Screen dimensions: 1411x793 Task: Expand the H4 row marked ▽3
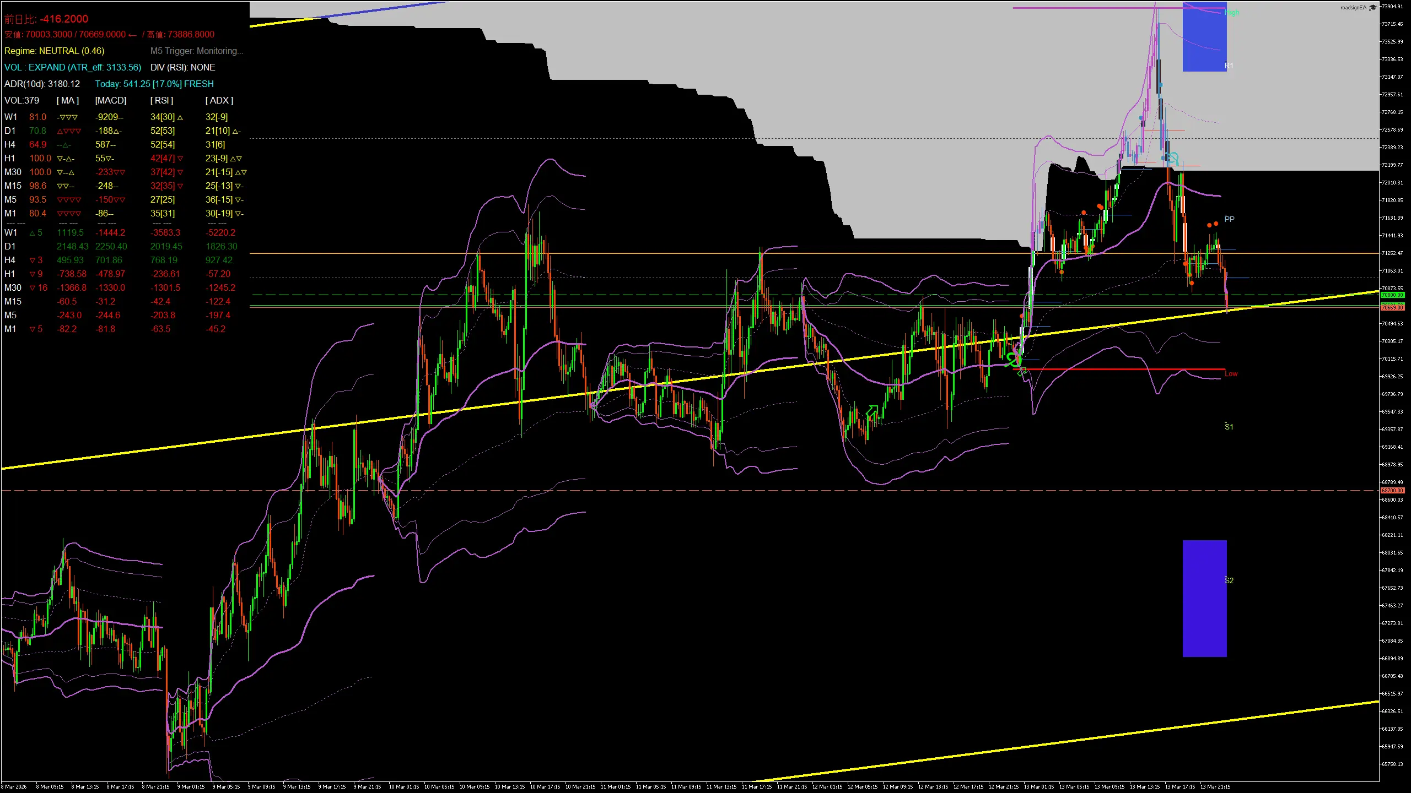36,260
